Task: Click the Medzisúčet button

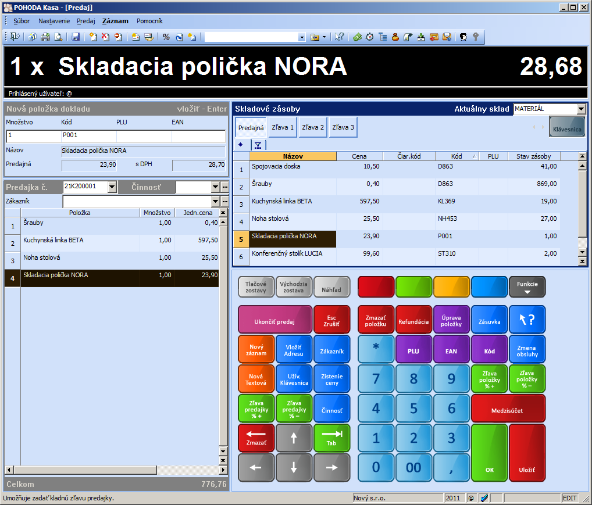Action: pos(508,409)
